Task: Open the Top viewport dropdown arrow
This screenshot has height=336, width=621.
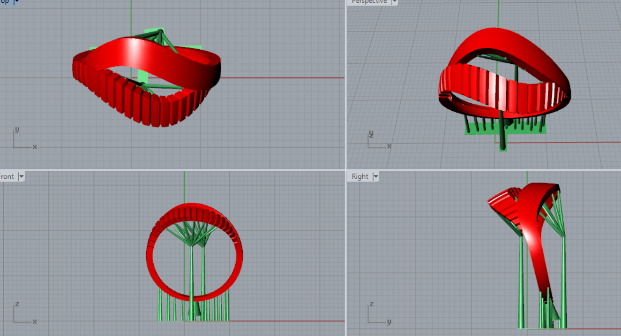Action: 17,2
